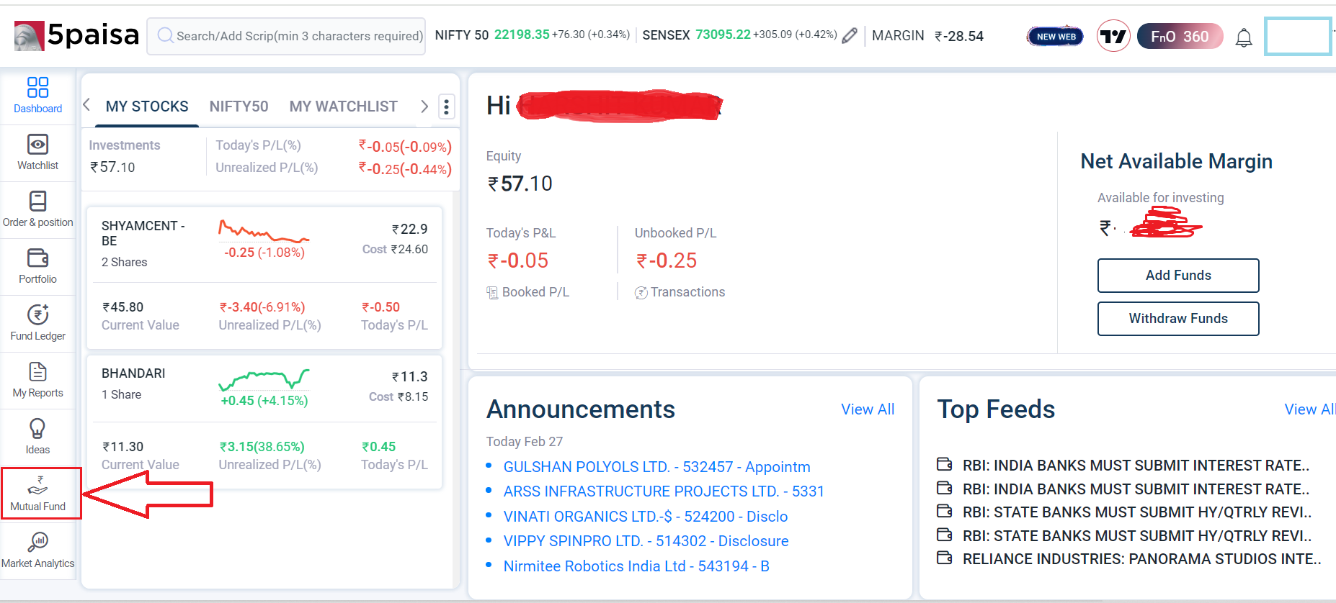Open ARSS INFRASTRUCTURE PROJECTS announcement
Viewport: 1336px width, 603px height.
[x=664, y=491]
